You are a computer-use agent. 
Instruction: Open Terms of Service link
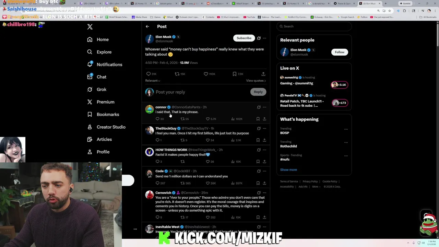coord(289,181)
